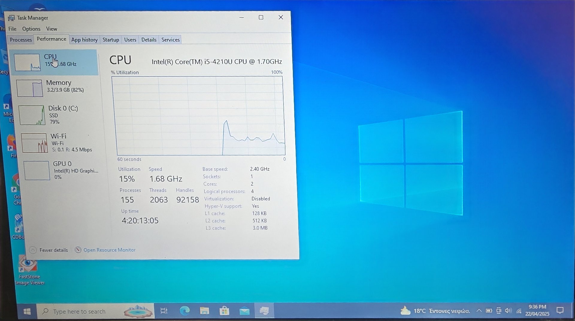Click the Virtualization value Disabled

[x=261, y=199]
